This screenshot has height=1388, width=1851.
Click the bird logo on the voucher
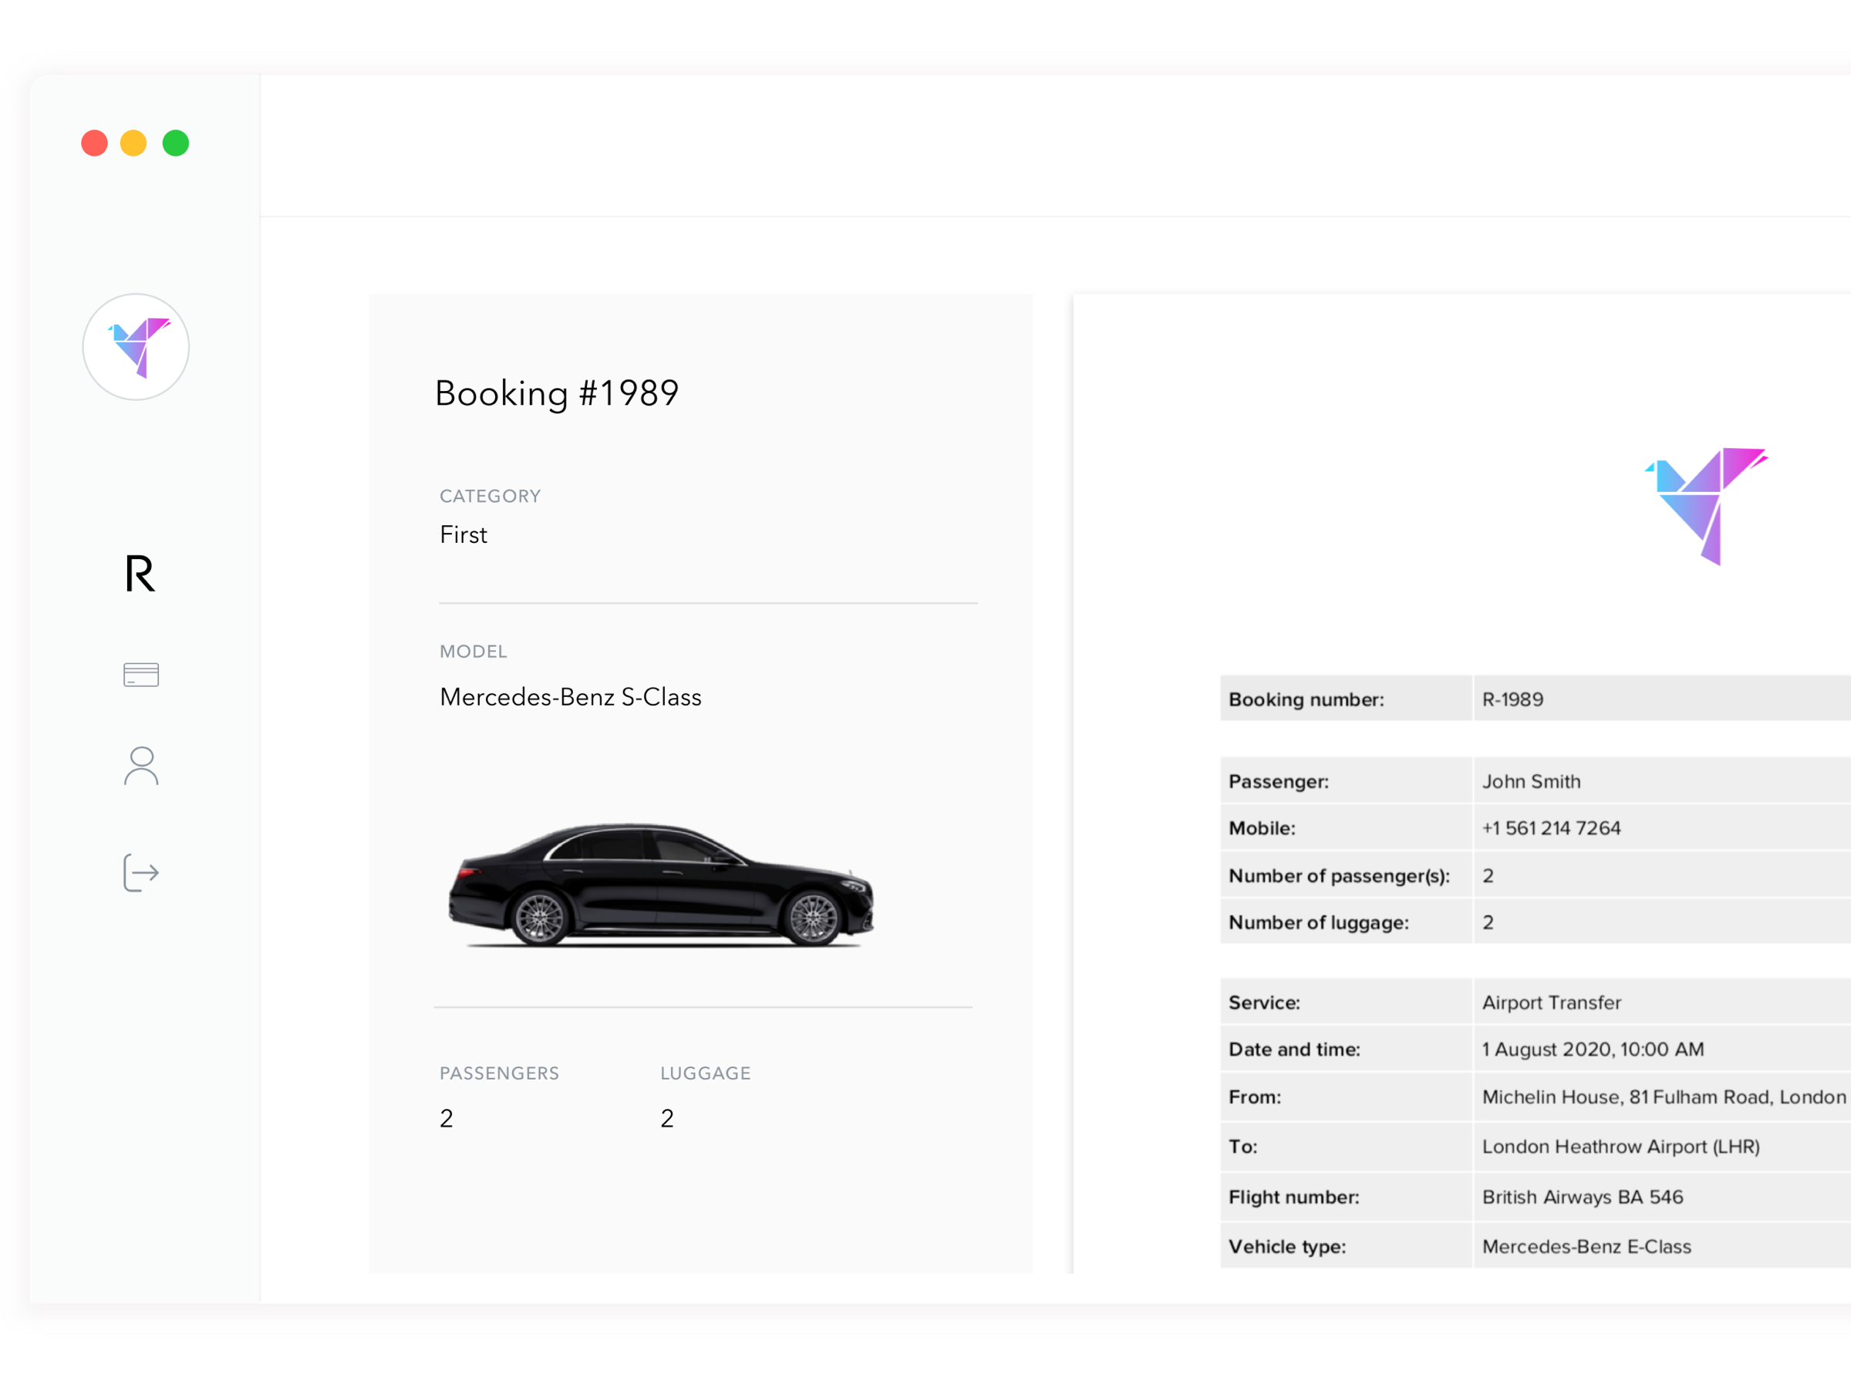click(1706, 505)
